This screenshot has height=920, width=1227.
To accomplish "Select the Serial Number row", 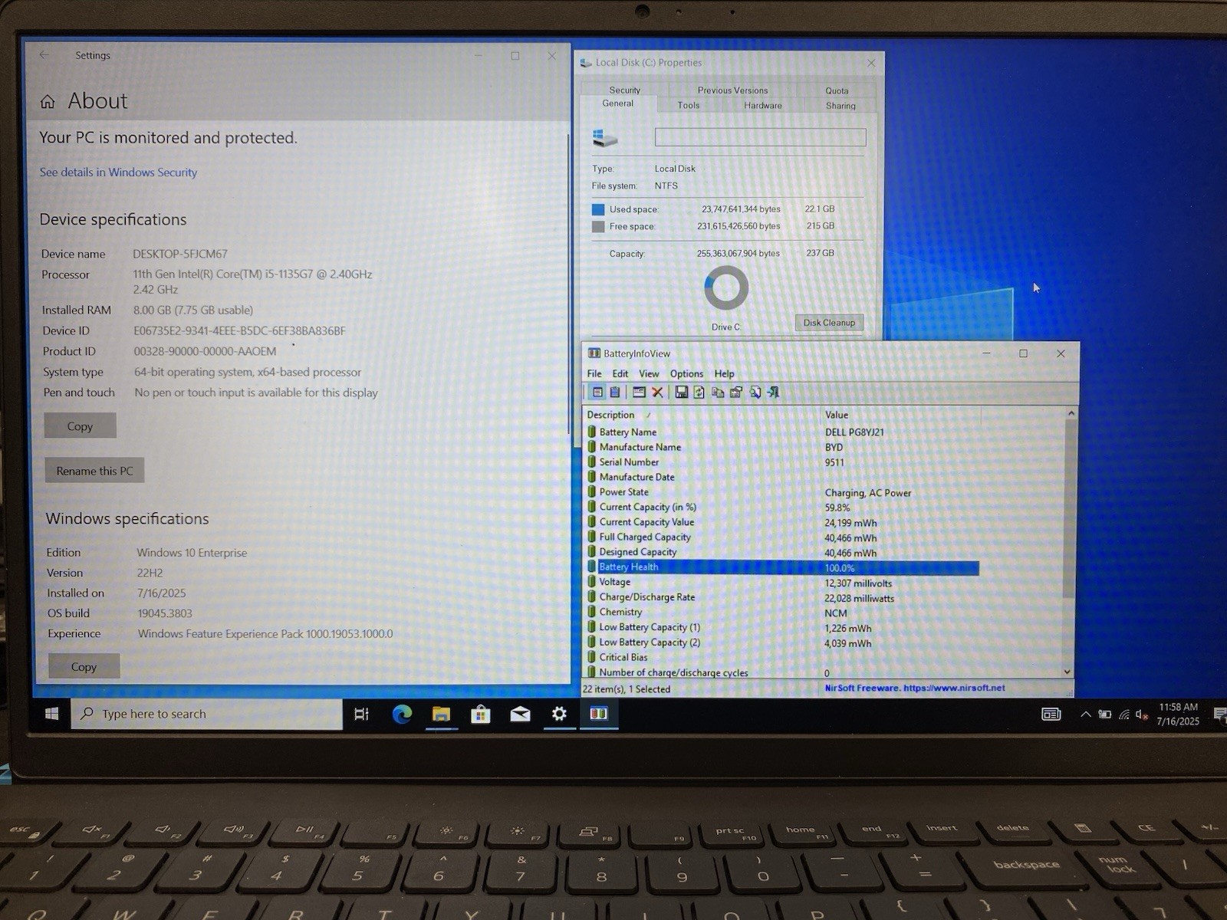I will click(782, 462).
